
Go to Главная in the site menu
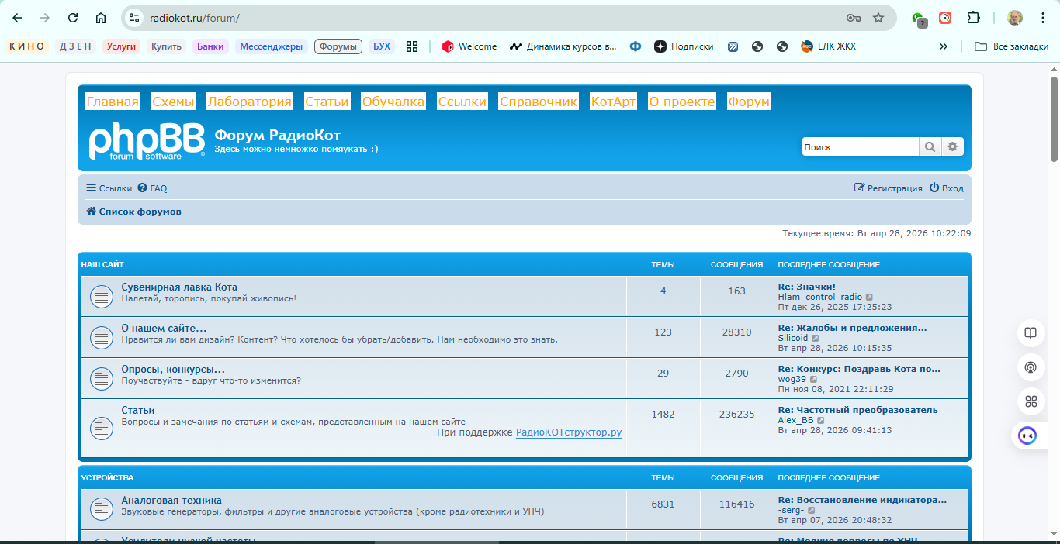tap(113, 102)
